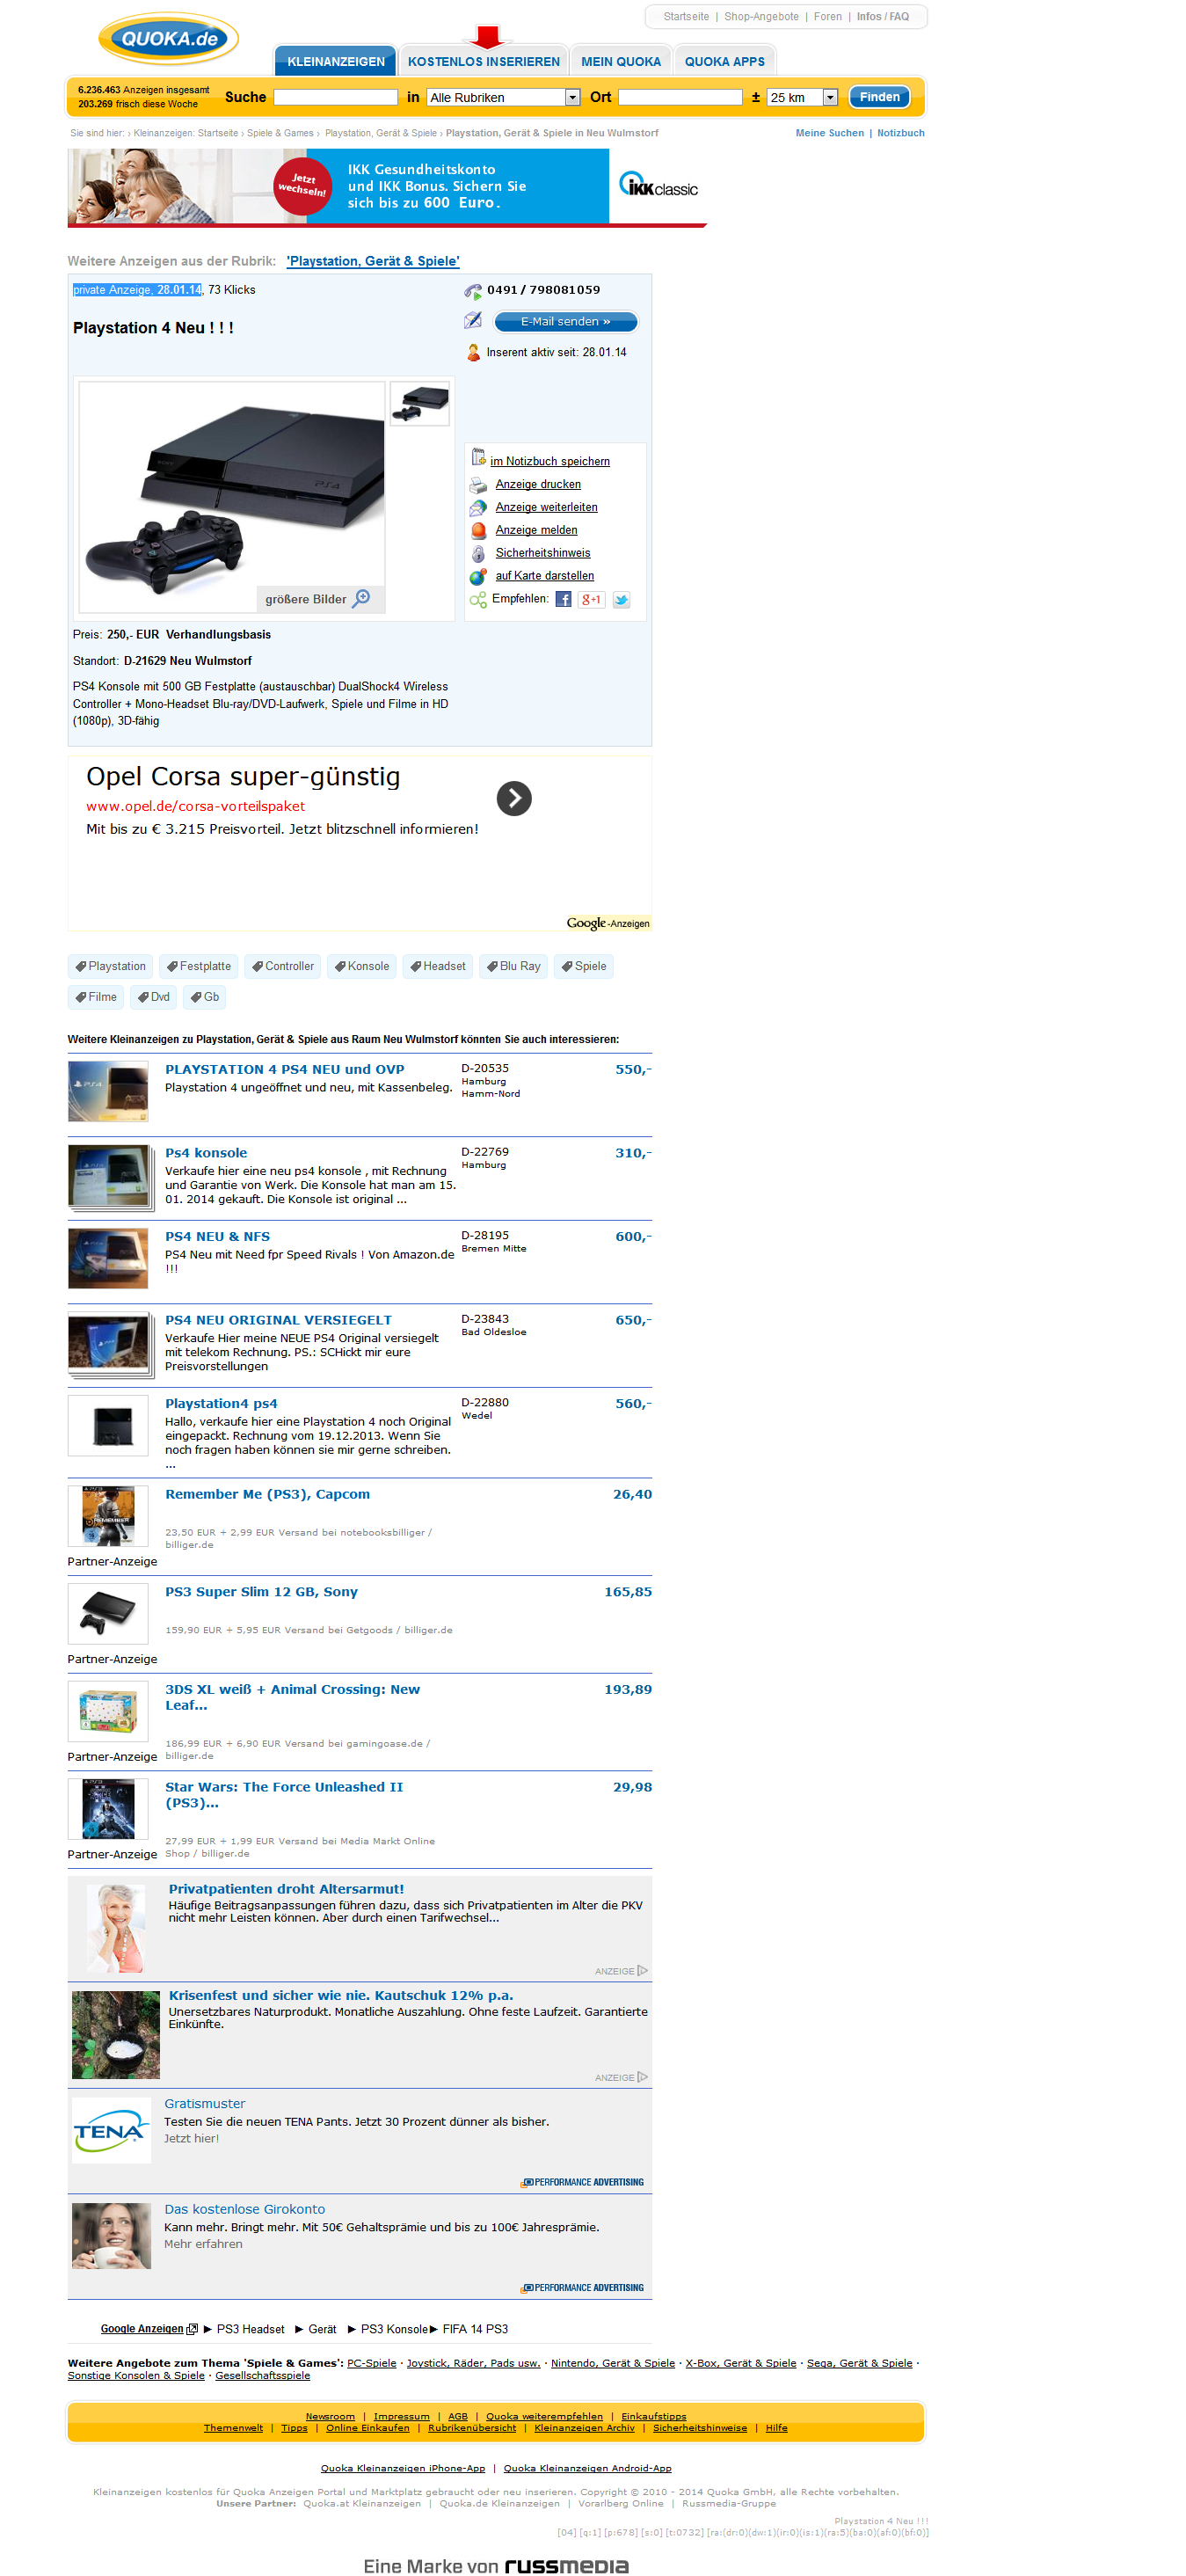
Task: Click the Suche keyword input field
Action: (x=335, y=97)
